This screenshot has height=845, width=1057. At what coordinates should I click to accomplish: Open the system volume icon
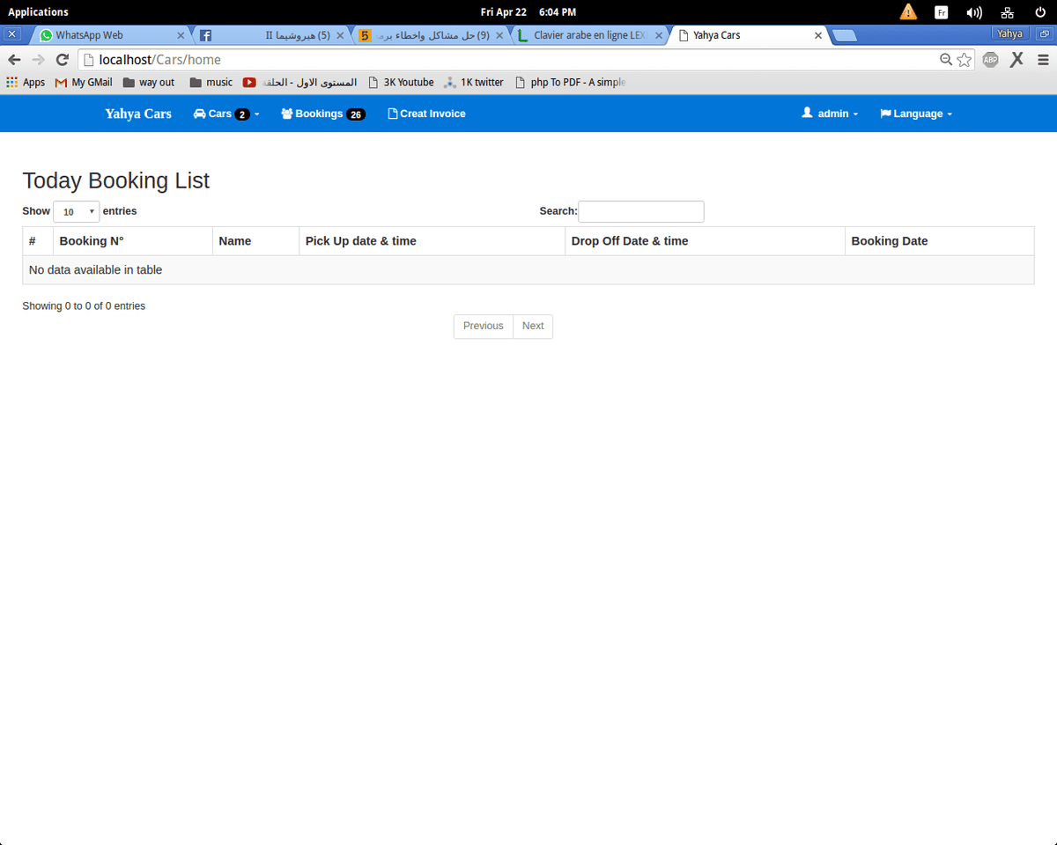point(973,12)
